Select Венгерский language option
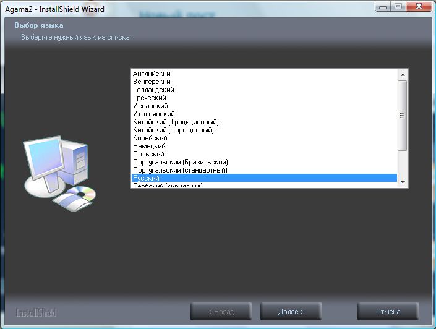The height and width of the screenshot is (329, 436). tap(264, 82)
